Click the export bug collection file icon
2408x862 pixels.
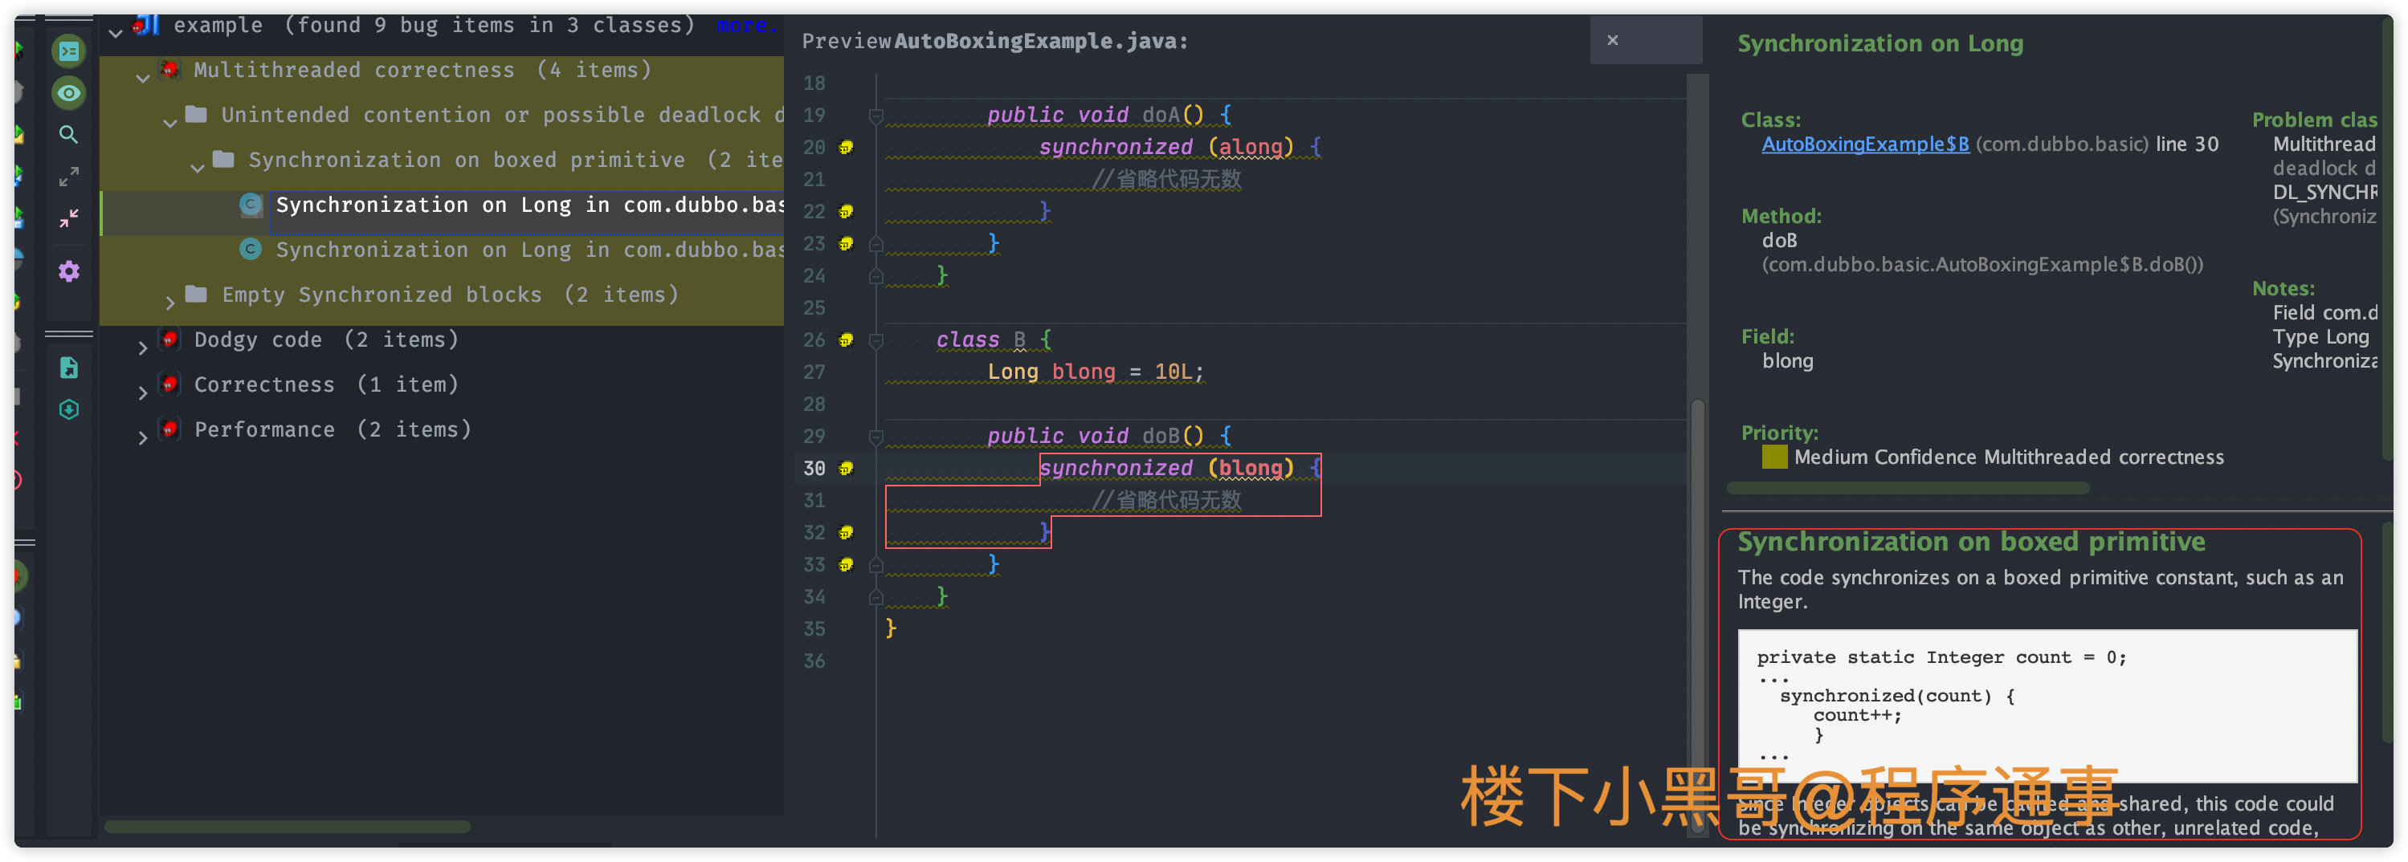pyautogui.click(x=68, y=368)
